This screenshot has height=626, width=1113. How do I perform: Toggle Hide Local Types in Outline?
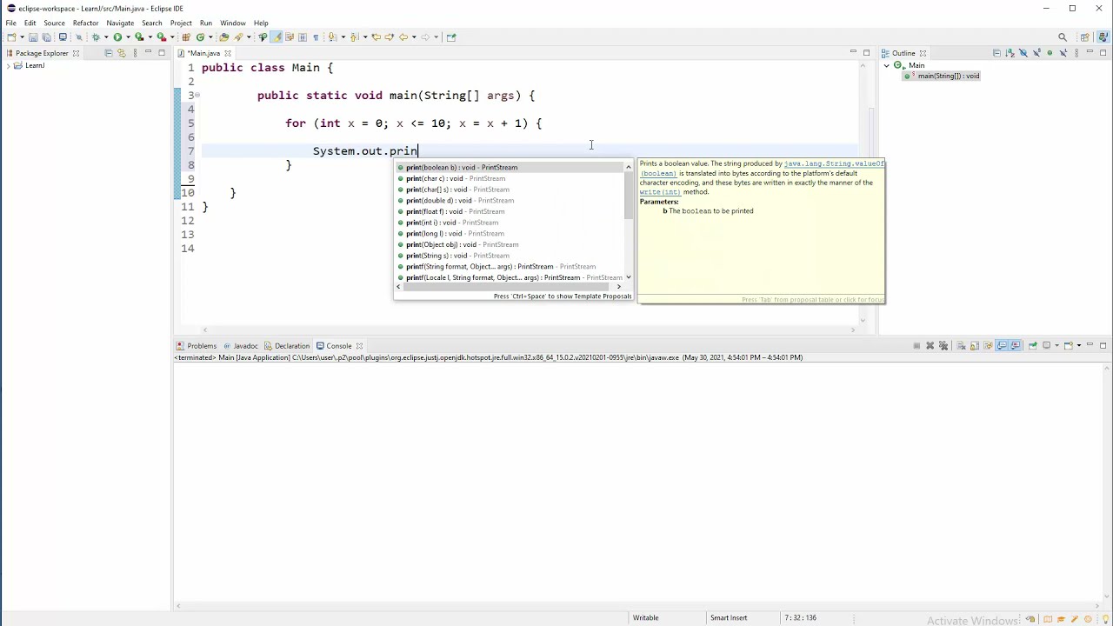[x=1063, y=53]
